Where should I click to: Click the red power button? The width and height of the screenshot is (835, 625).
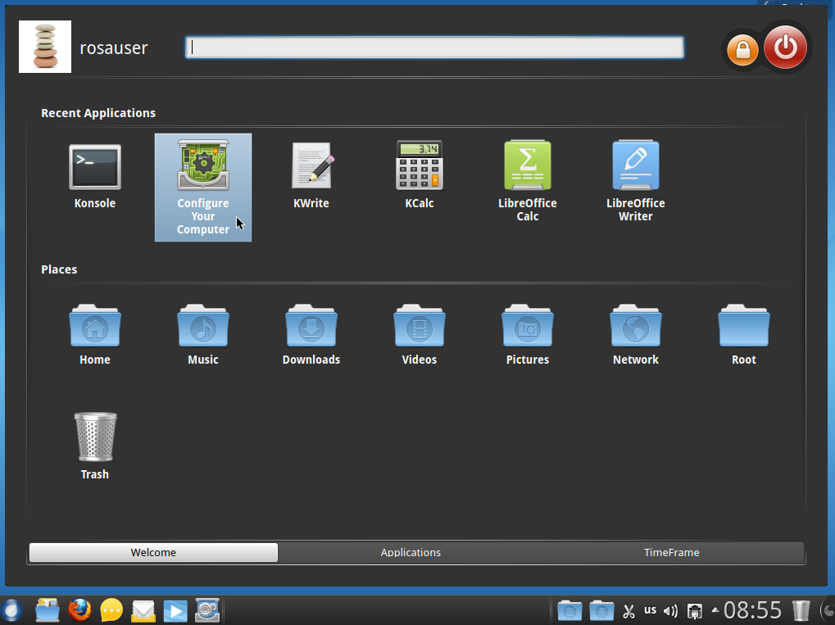(x=785, y=48)
